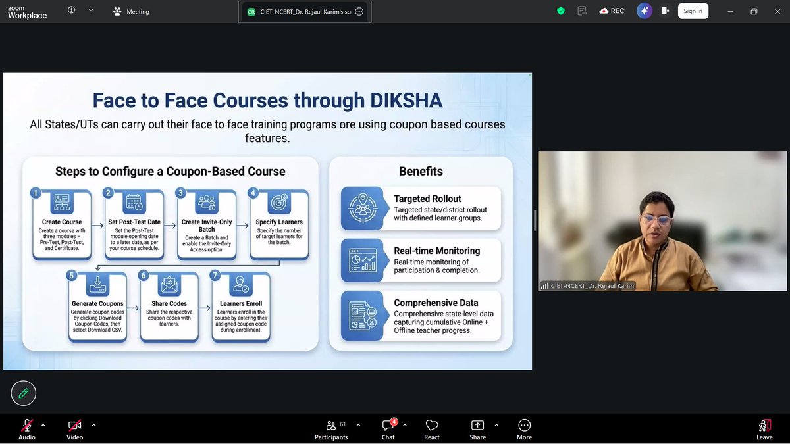
Task: Click the shared slide title Face to Face Courses
Action: [x=267, y=100]
